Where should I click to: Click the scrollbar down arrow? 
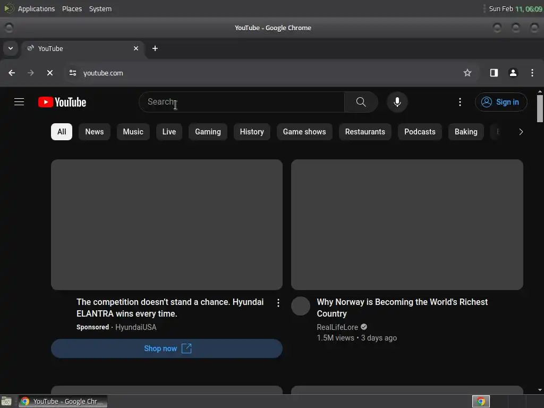click(x=540, y=390)
